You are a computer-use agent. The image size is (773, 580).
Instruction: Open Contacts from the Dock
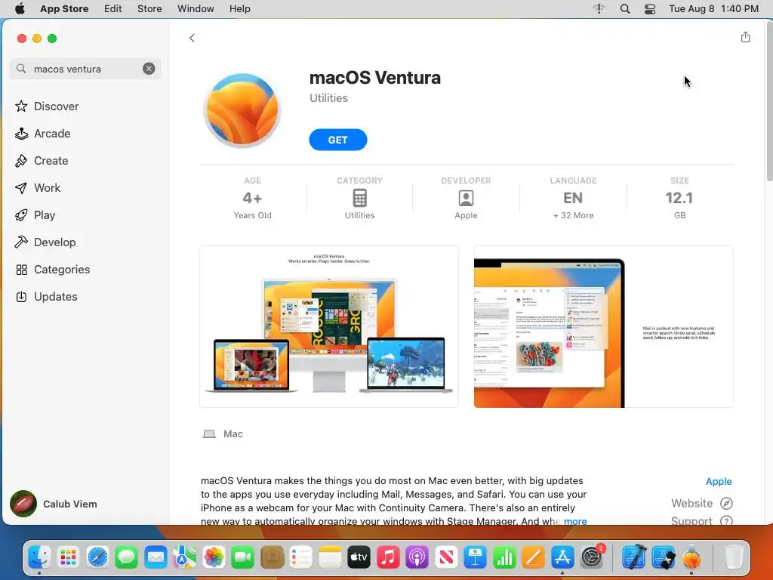tap(272, 557)
